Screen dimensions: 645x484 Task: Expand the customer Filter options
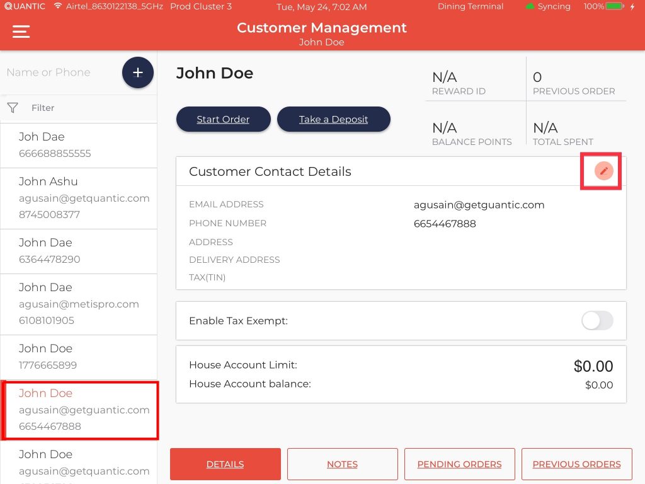pyautogui.click(x=43, y=108)
